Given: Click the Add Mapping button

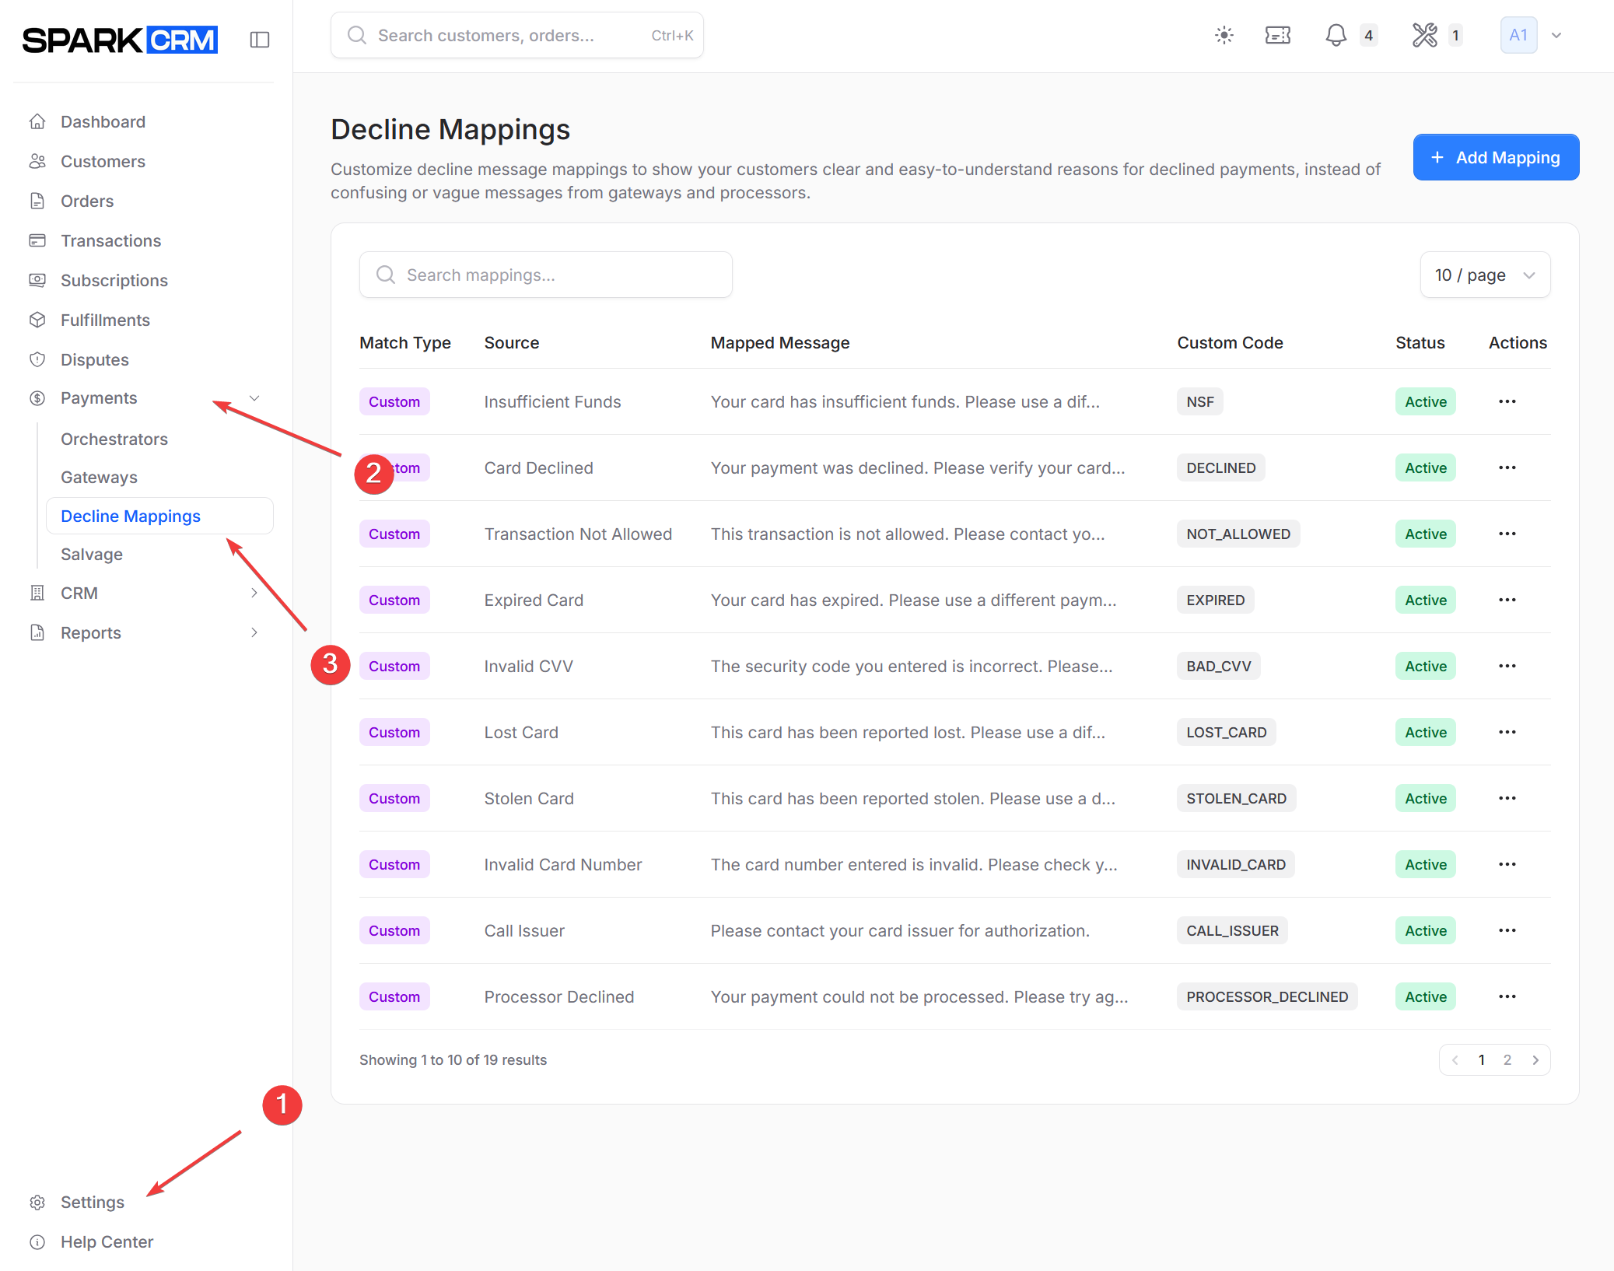Looking at the screenshot, I should [1496, 157].
